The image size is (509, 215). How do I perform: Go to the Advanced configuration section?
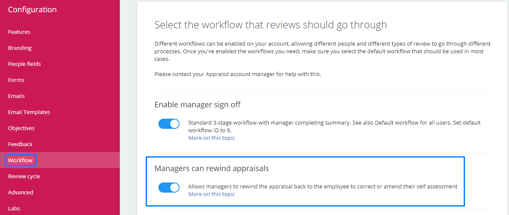click(x=21, y=192)
